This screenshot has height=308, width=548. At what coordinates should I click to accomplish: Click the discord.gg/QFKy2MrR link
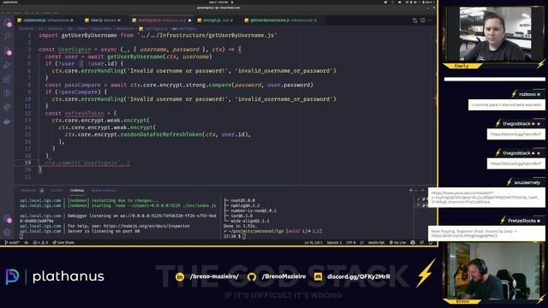coord(352,276)
